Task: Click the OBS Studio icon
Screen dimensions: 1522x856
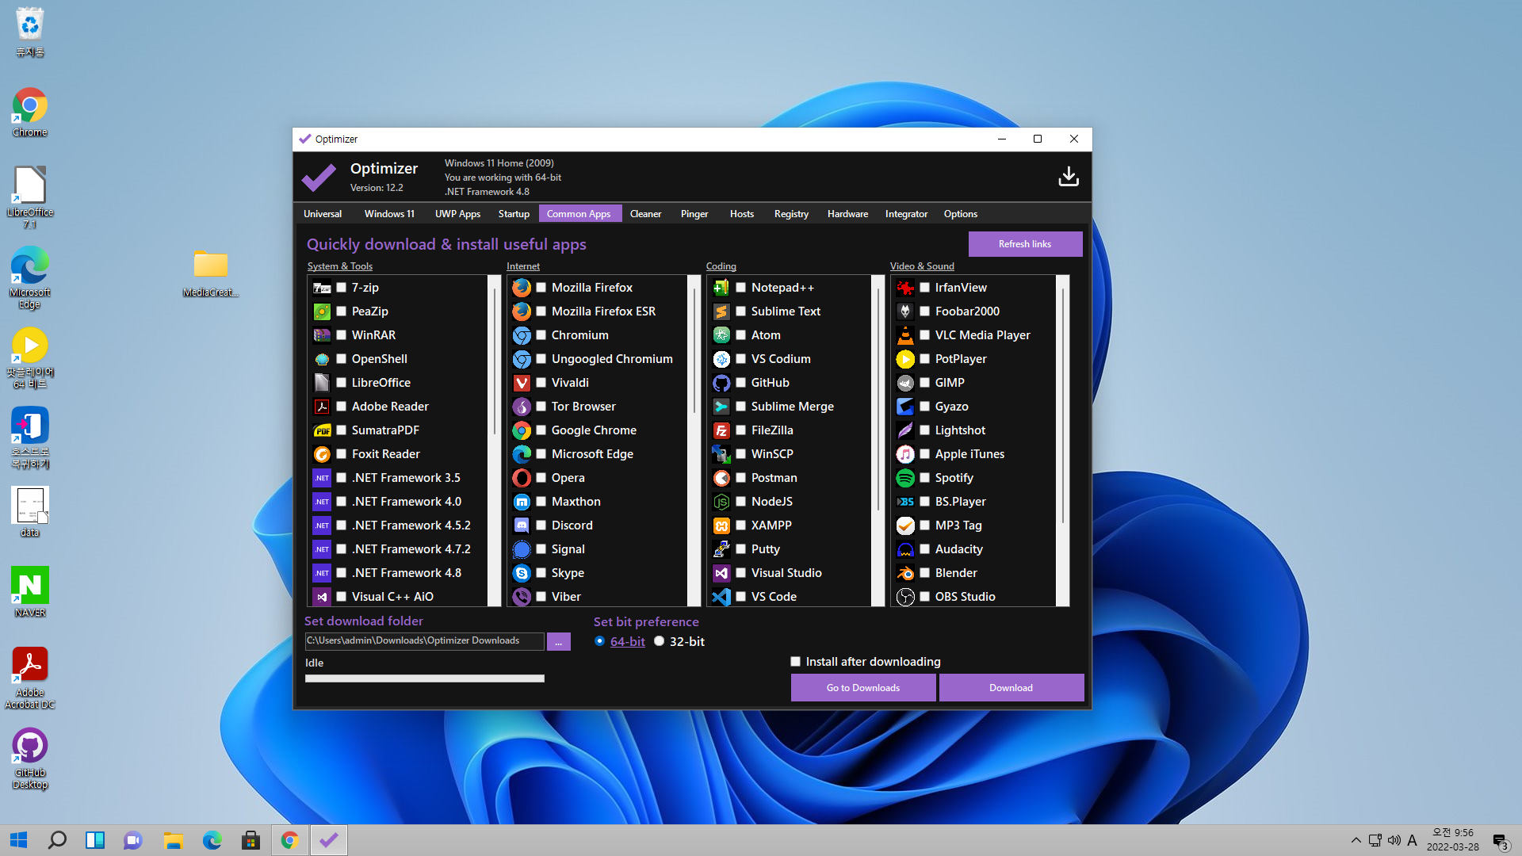Action: 905,597
